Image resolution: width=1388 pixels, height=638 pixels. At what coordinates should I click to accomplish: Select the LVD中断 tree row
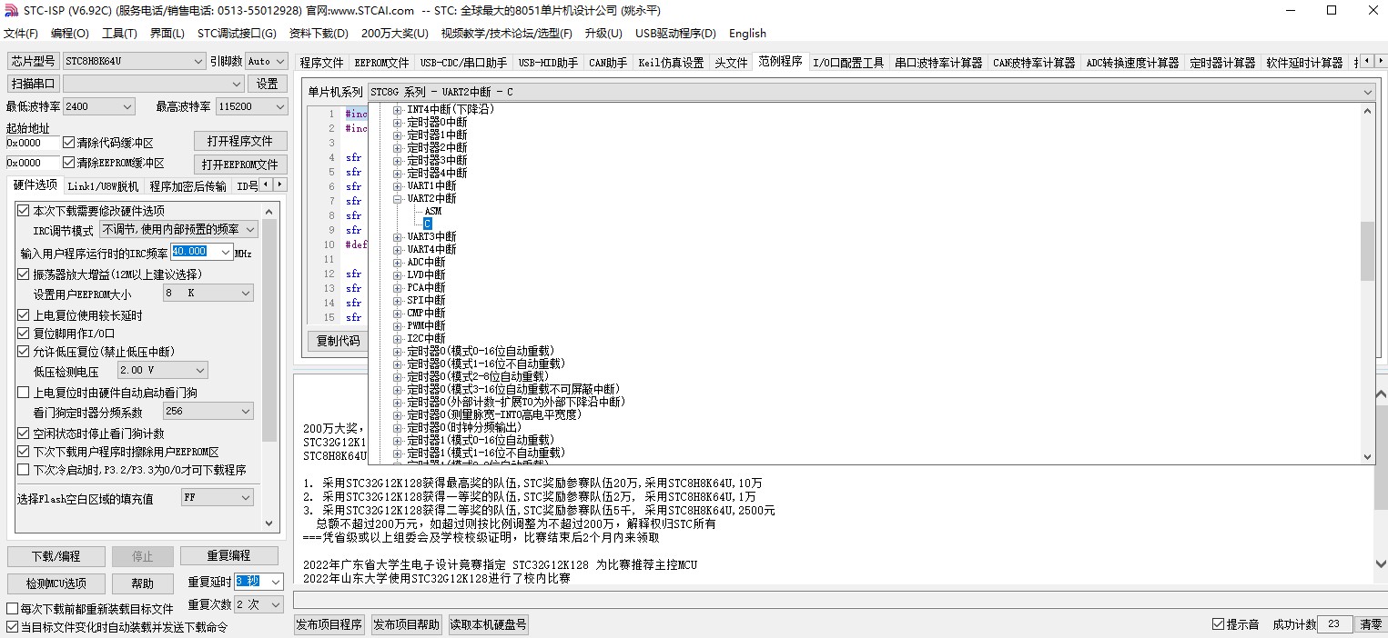[x=426, y=274]
